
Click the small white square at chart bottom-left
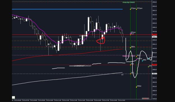(x=13, y=98)
